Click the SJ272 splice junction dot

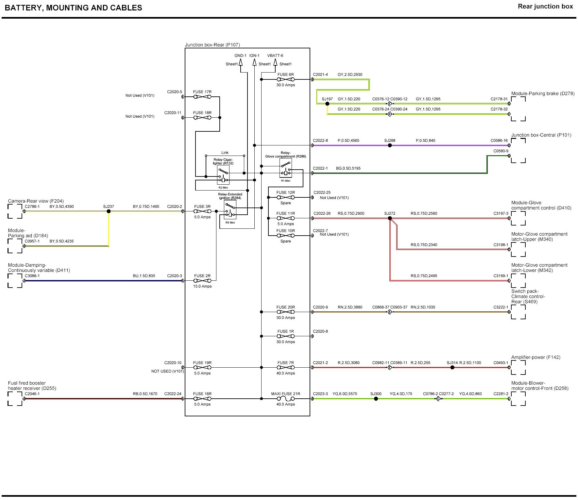click(x=390, y=218)
